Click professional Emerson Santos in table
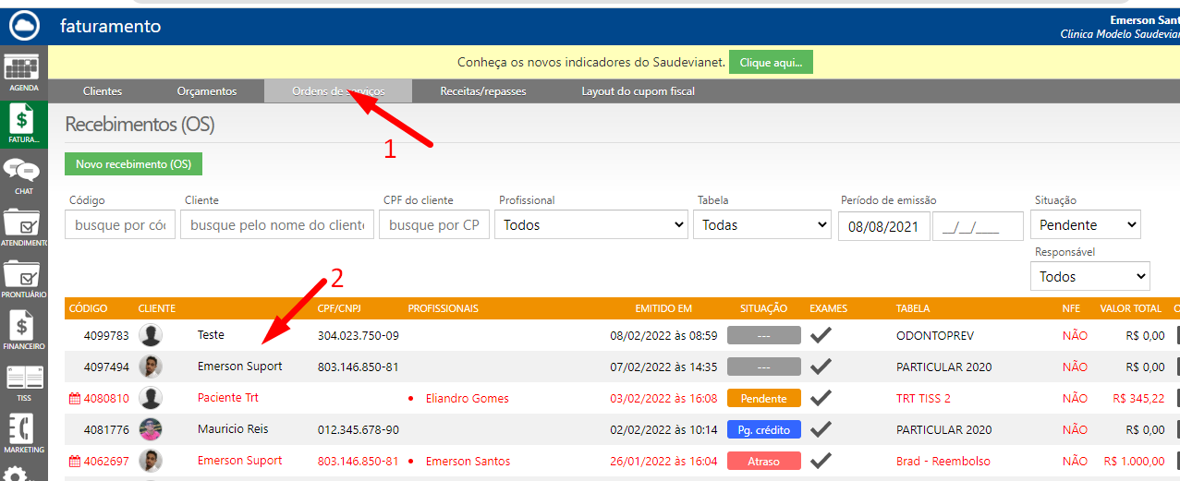Image resolution: width=1180 pixels, height=481 pixels. click(x=468, y=461)
